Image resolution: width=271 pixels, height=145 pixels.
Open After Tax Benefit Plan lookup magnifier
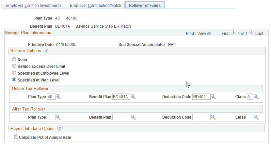click(133, 117)
